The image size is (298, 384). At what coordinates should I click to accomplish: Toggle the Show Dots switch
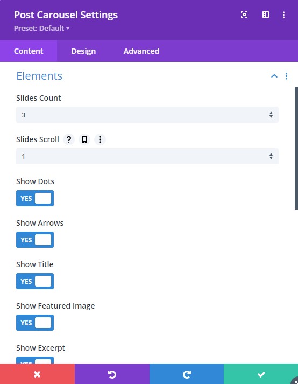click(35, 198)
